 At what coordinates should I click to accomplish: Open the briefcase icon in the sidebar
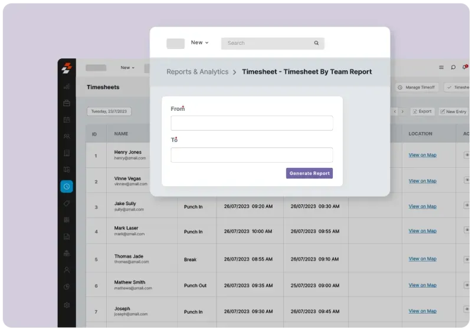pyautogui.click(x=67, y=103)
